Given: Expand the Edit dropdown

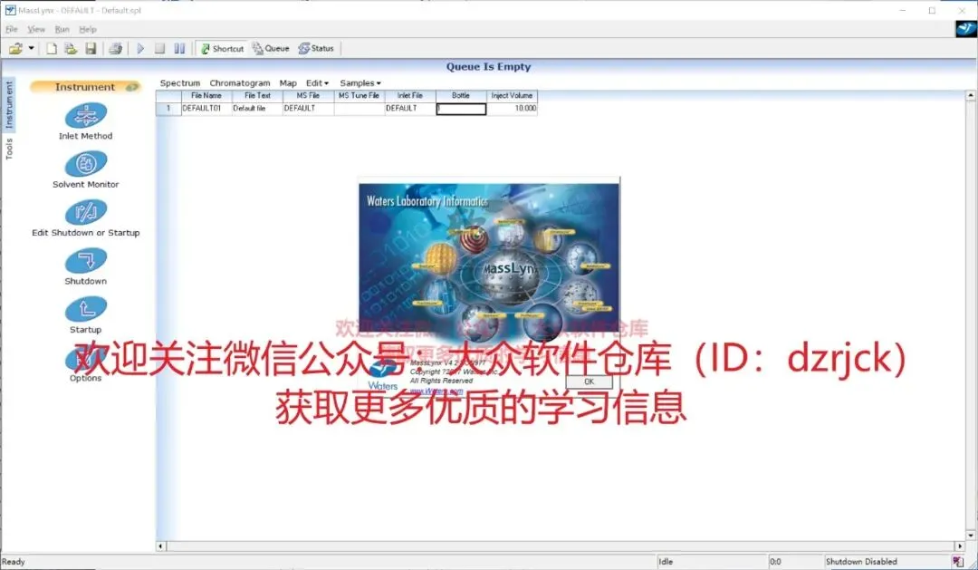Looking at the screenshot, I should pos(317,83).
